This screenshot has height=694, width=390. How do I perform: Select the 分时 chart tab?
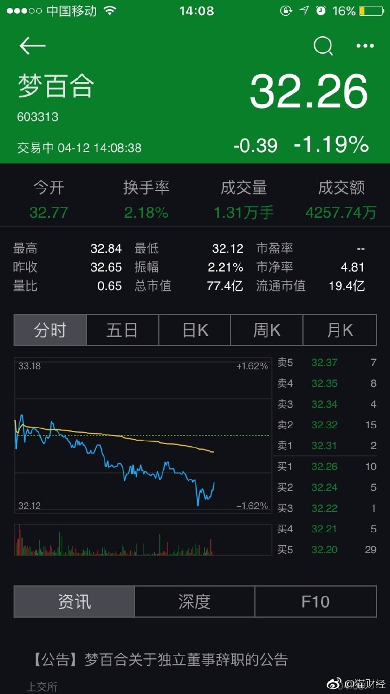coord(50,330)
